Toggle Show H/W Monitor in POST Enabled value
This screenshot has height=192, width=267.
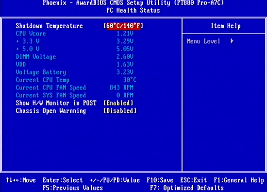coord(118,103)
